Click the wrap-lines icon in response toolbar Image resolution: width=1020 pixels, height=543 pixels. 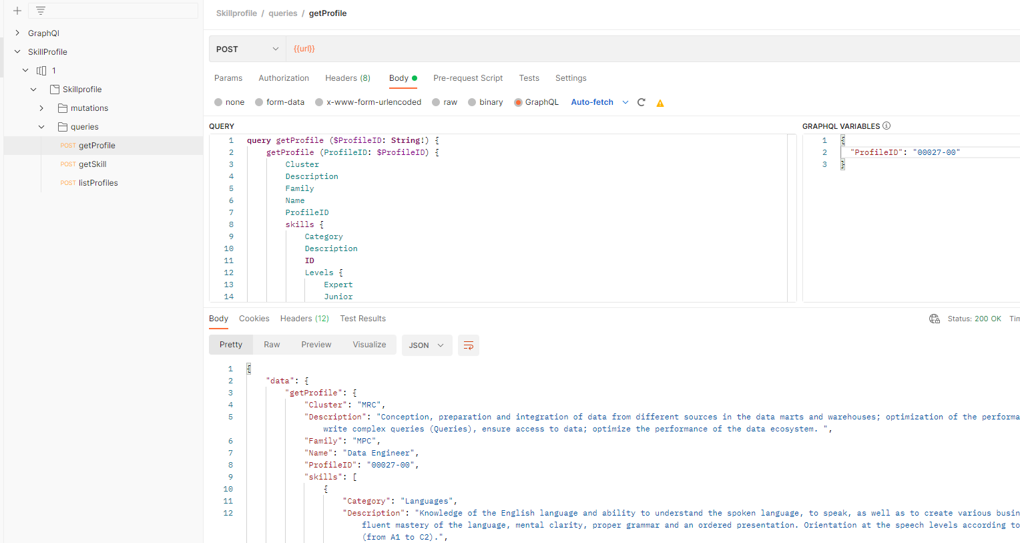[468, 345]
